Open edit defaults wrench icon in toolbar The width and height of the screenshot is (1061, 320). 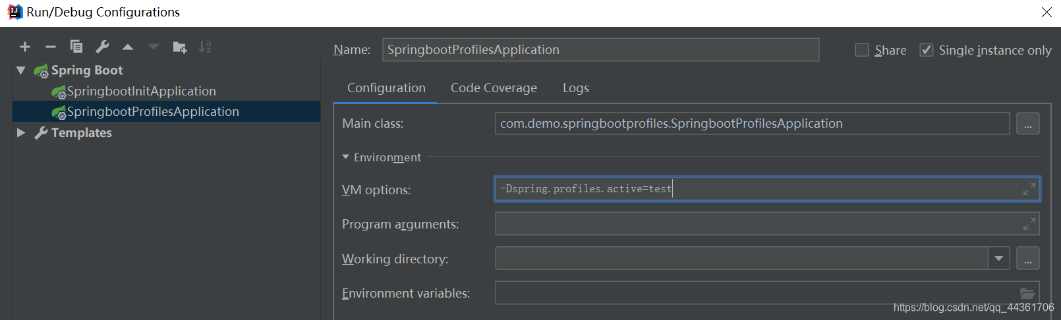click(x=102, y=47)
